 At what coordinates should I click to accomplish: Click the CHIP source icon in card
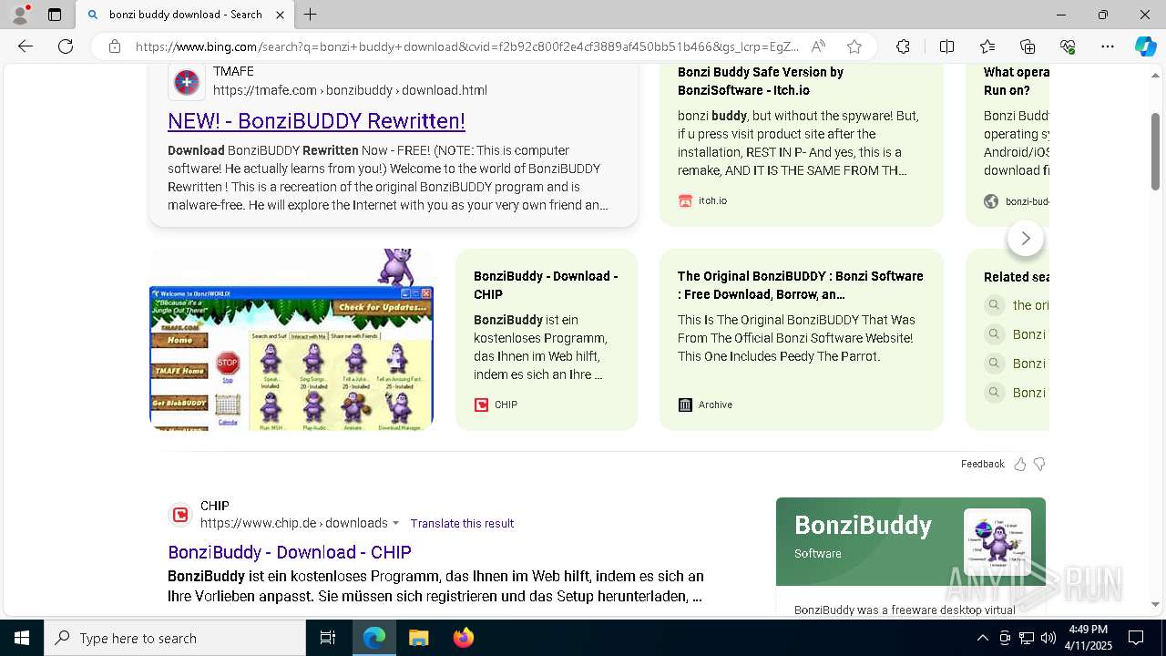coord(481,405)
